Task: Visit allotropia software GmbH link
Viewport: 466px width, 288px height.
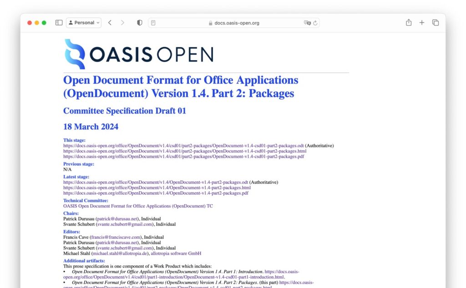Action: coord(176,253)
